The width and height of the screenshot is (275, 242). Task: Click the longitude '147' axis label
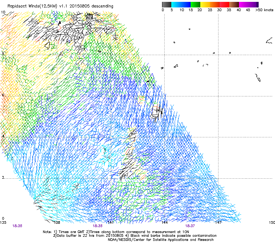pyautogui.click(x=218, y=223)
